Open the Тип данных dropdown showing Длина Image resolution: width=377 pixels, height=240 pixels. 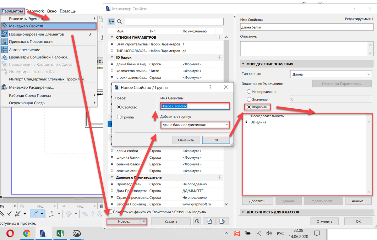(331, 74)
